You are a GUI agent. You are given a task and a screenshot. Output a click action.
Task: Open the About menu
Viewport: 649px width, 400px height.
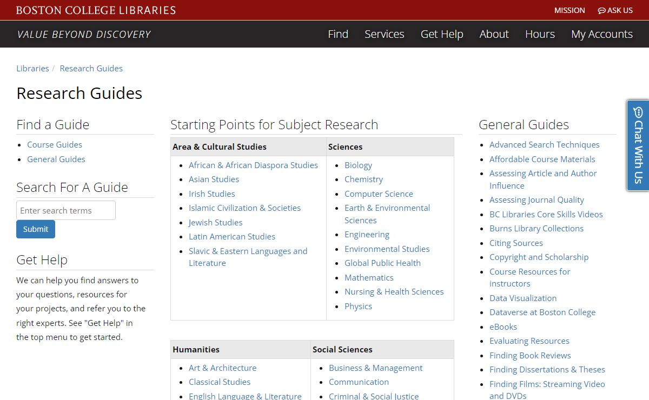[x=494, y=34]
